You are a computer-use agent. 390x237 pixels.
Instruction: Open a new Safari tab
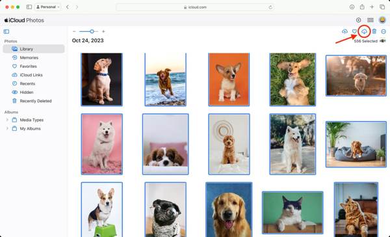click(372, 7)
